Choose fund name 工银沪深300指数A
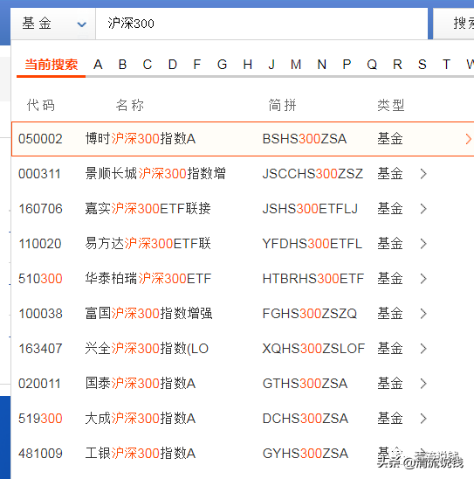 tap(141, 453)
